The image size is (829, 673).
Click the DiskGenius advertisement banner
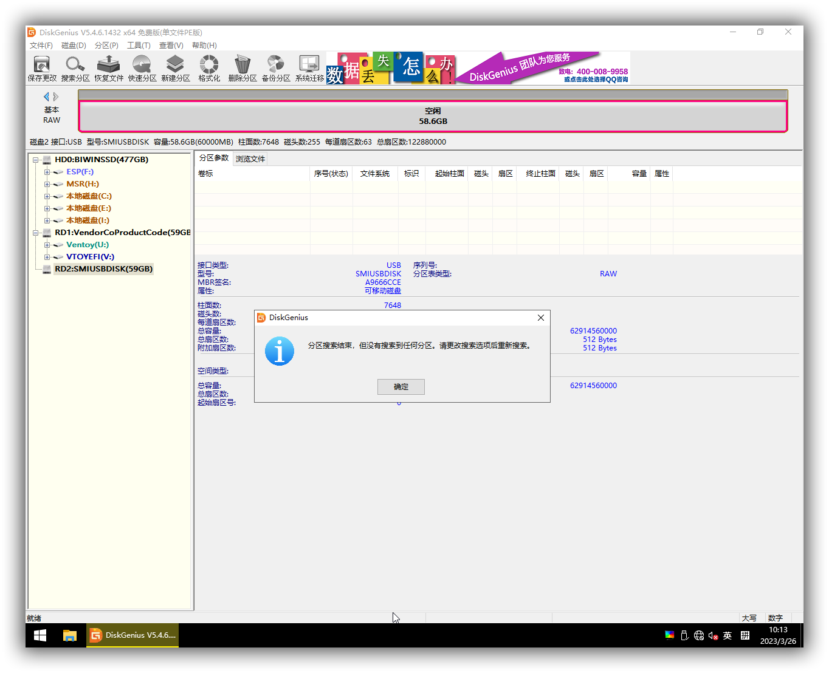(x=478, y=68)
